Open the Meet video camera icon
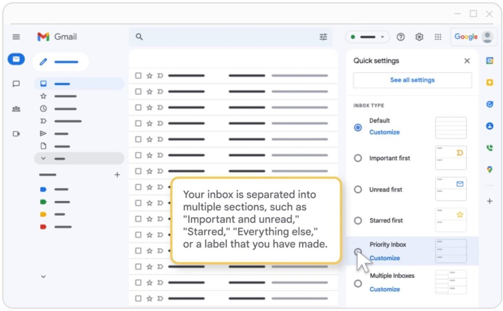 click(x=16, y=134)
